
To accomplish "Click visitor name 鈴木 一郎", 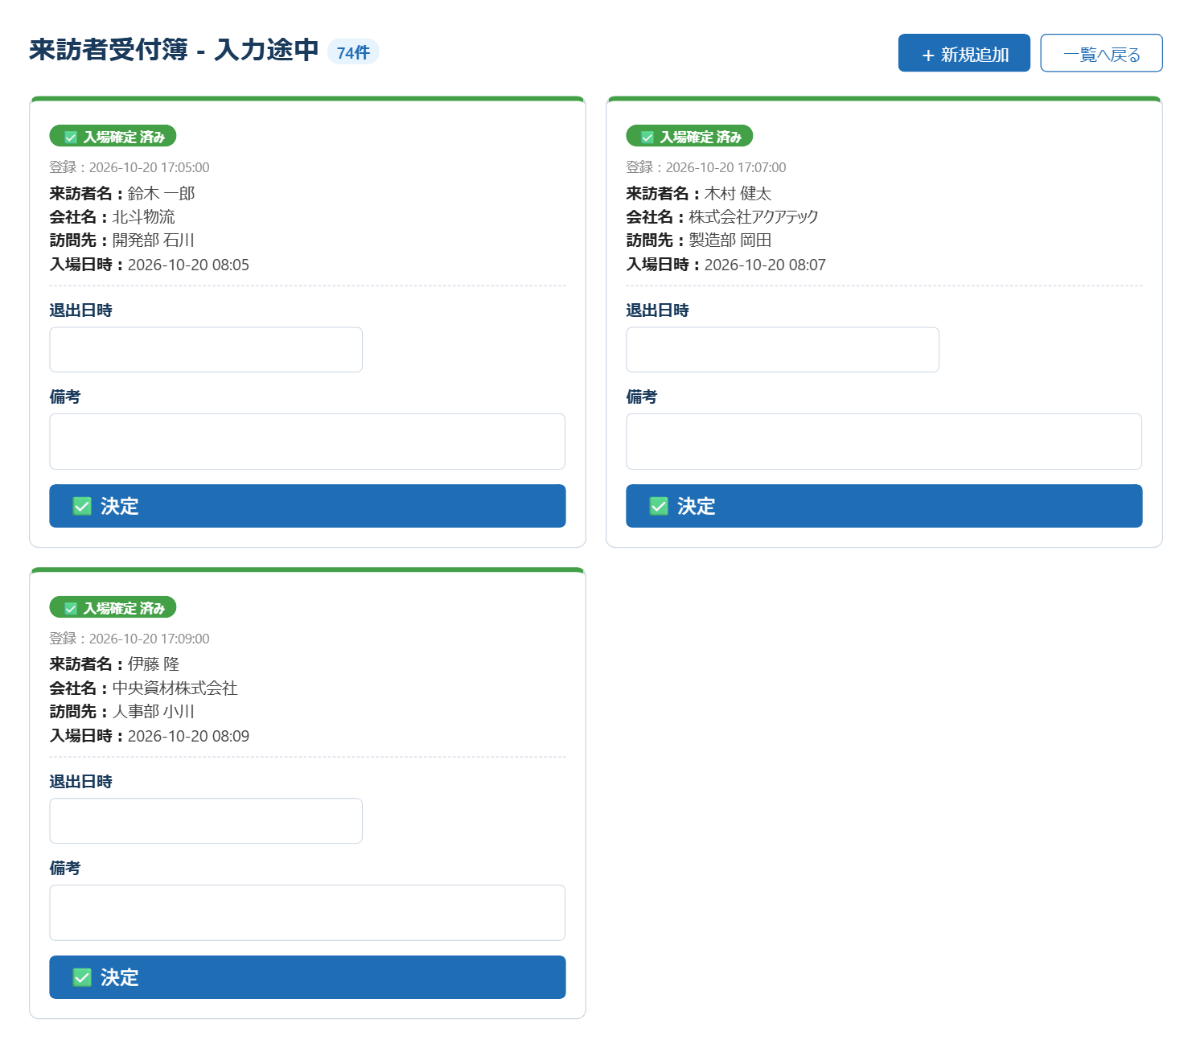I will [162, 194].
